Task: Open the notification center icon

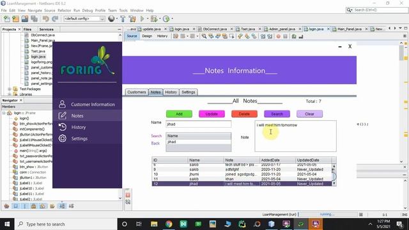Action: coord(399,224)
